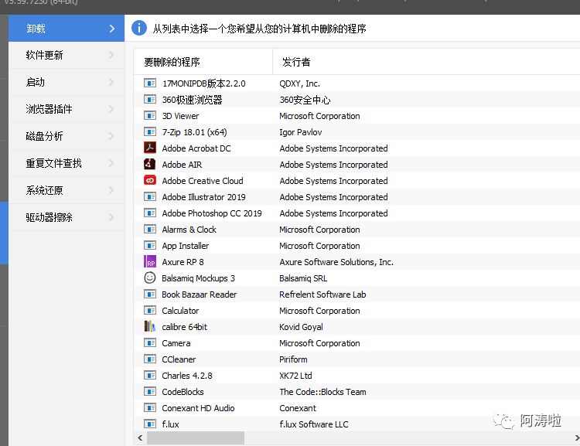Click the 3D Viewer row icon
This screenshot has height=446, width=580.
(150, 116)
